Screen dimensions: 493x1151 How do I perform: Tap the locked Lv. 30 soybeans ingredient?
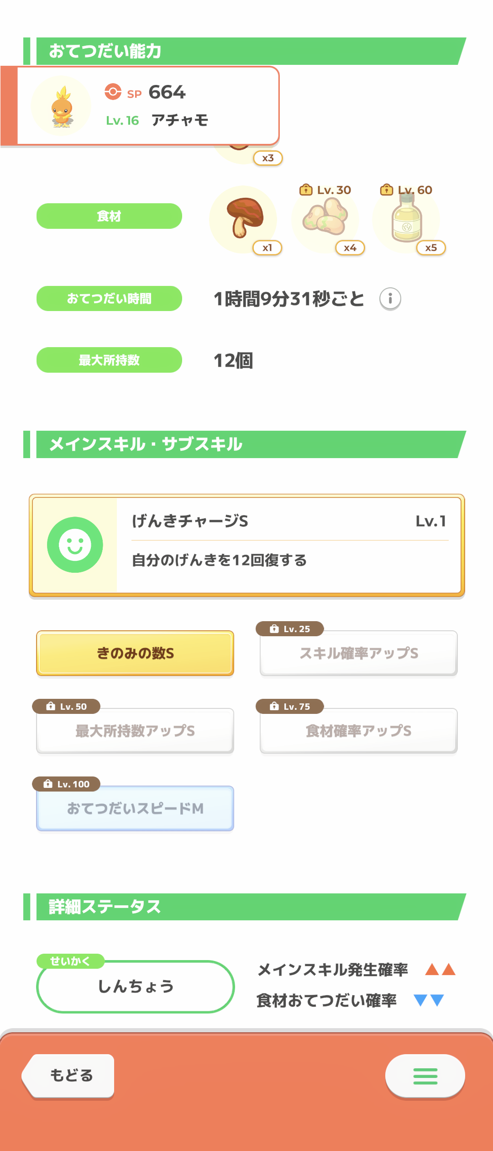(325, 219)
